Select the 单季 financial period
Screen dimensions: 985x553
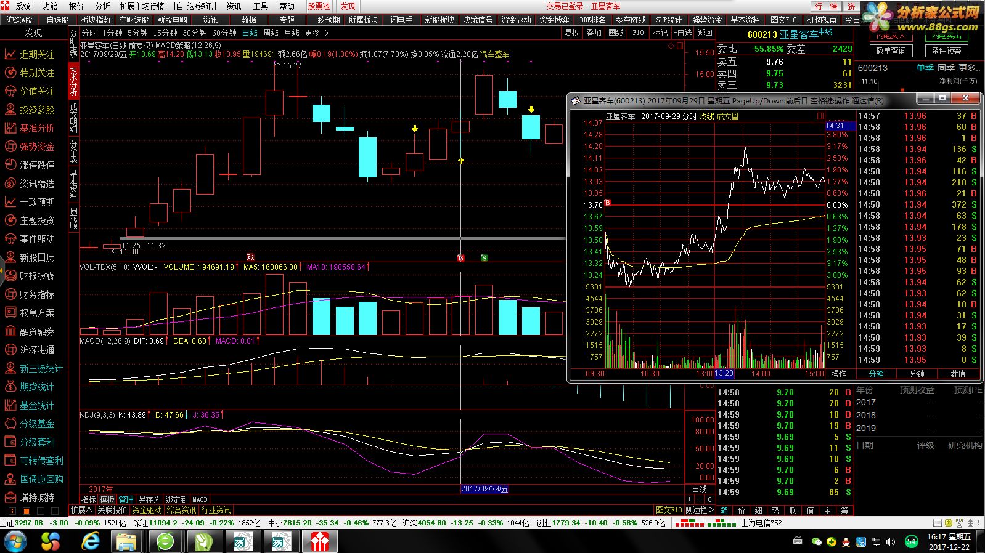click(925, 68)
